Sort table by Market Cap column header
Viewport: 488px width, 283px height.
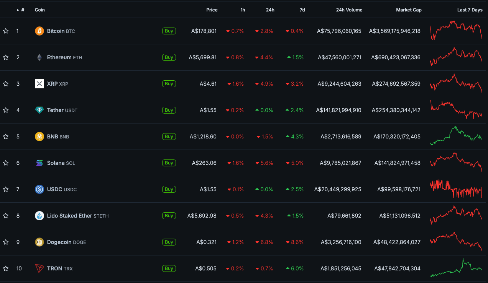409,10
